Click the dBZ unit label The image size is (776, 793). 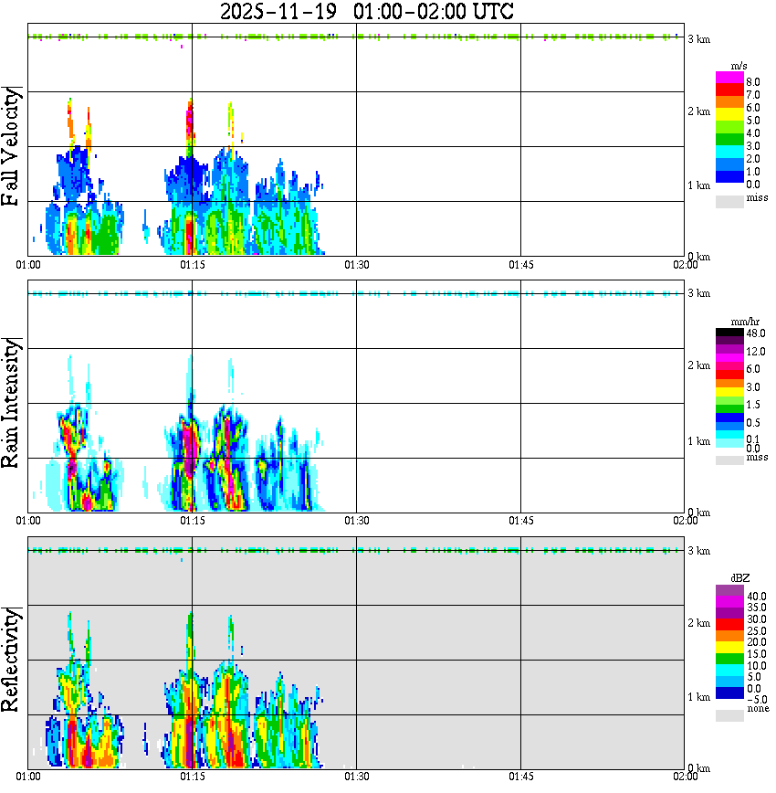[x=739, y=577]
